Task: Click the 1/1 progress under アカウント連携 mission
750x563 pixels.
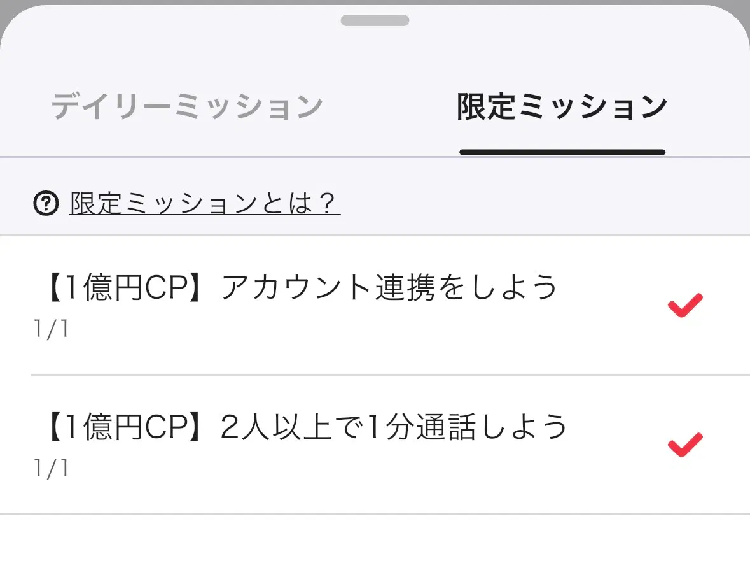Action: coord(51,330)
